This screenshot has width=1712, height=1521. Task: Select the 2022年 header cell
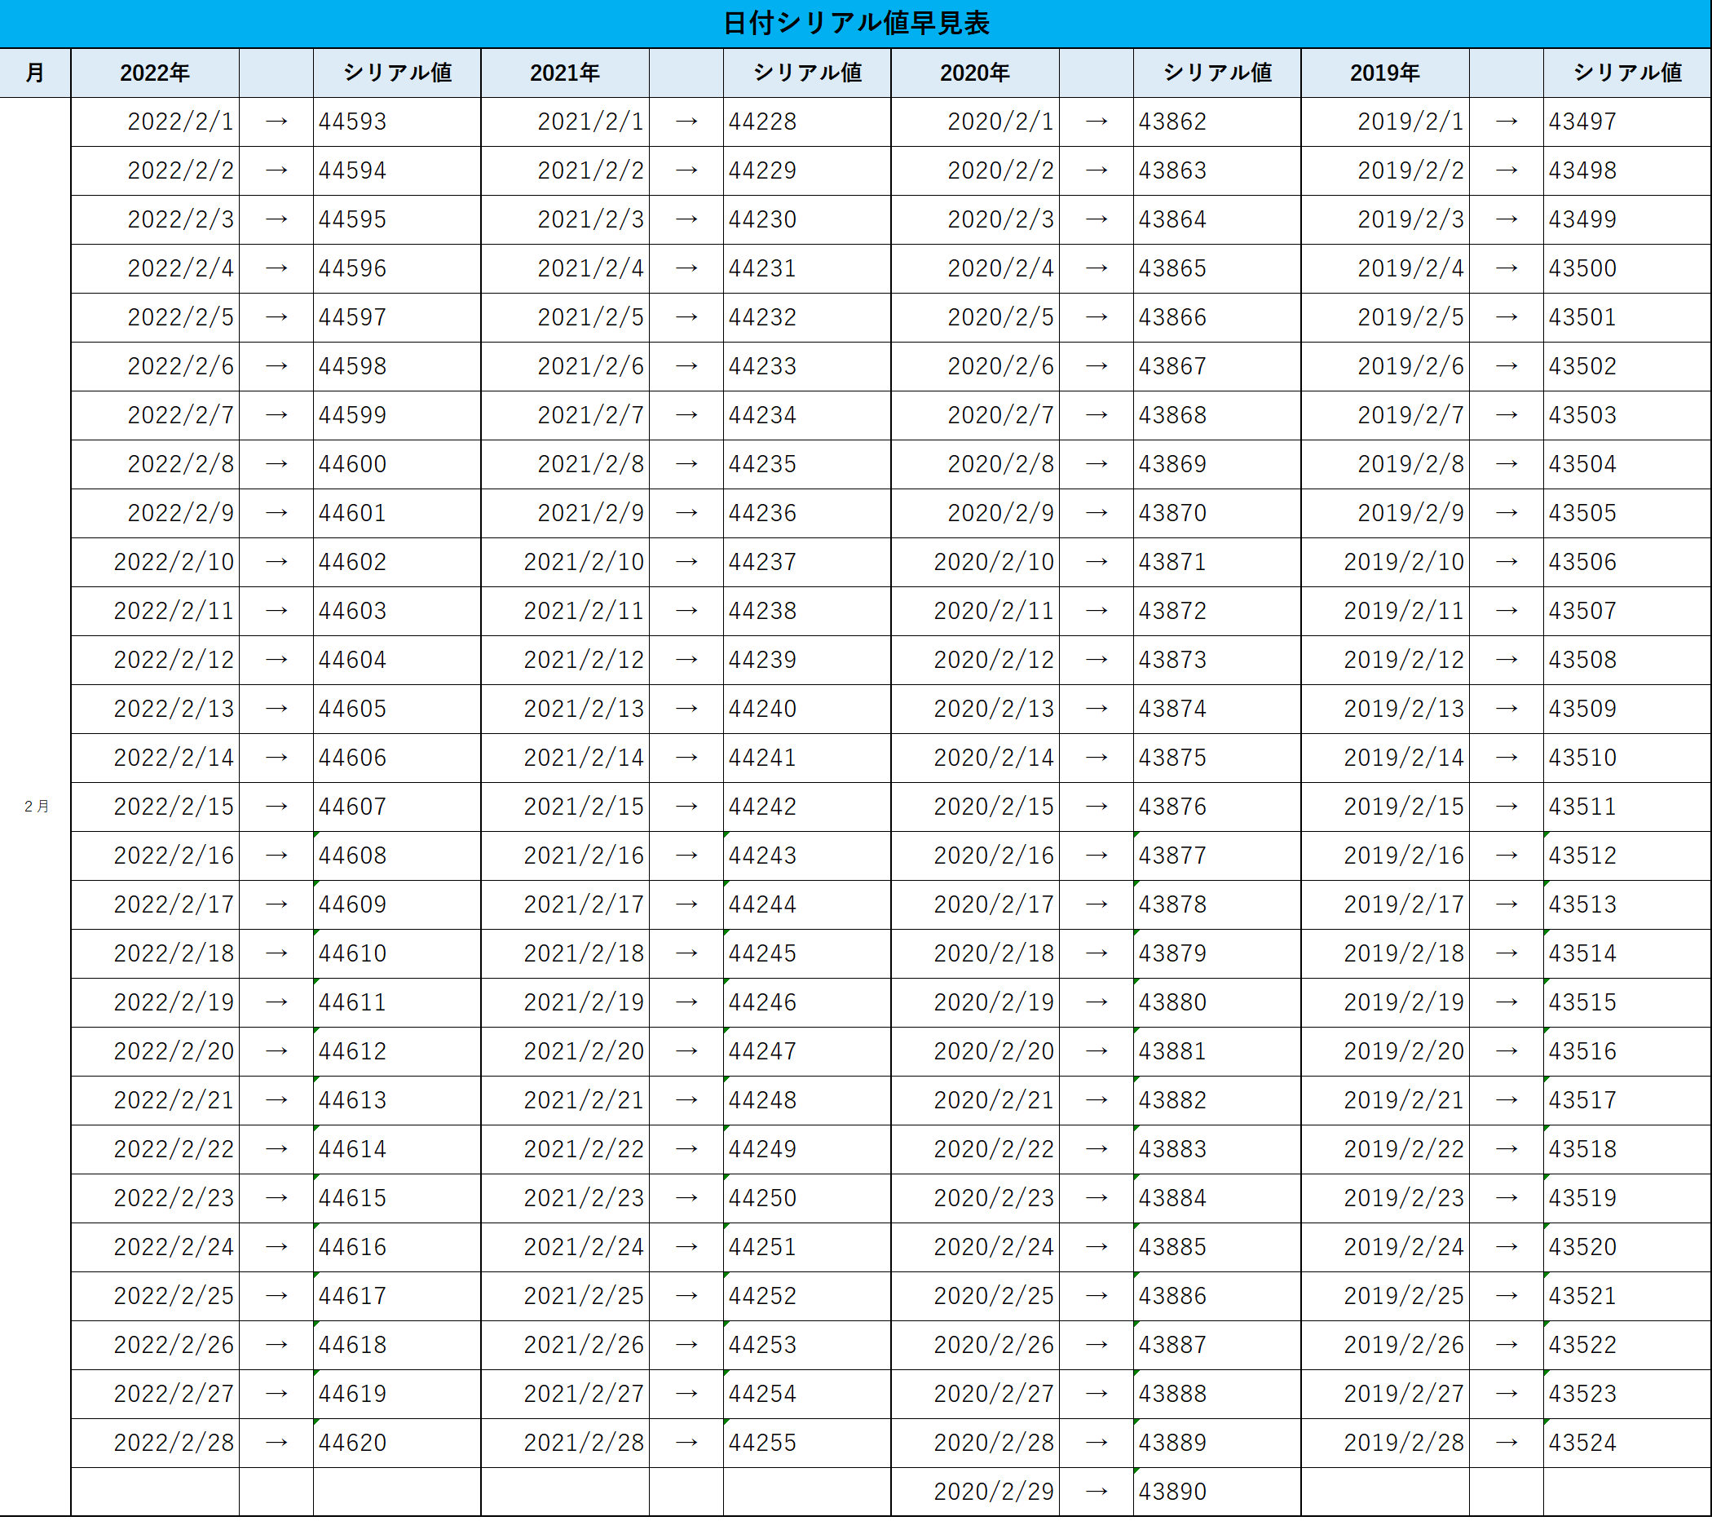(155, 73)
